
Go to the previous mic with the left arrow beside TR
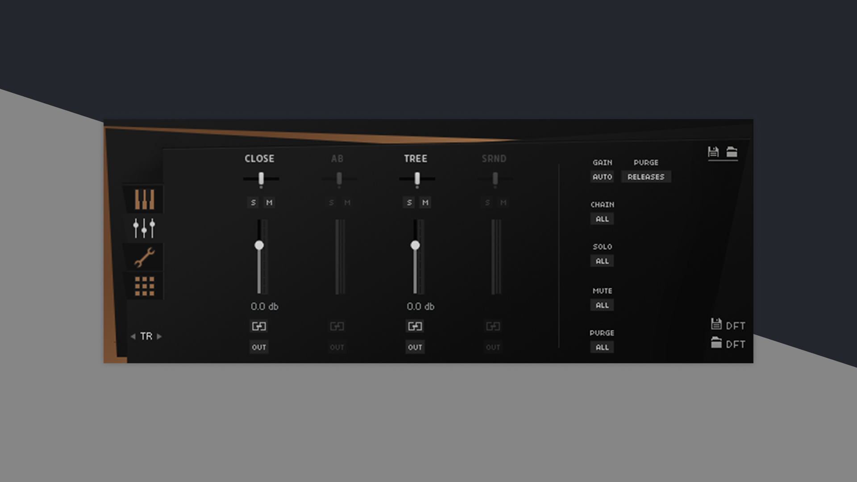coord(133,337)
